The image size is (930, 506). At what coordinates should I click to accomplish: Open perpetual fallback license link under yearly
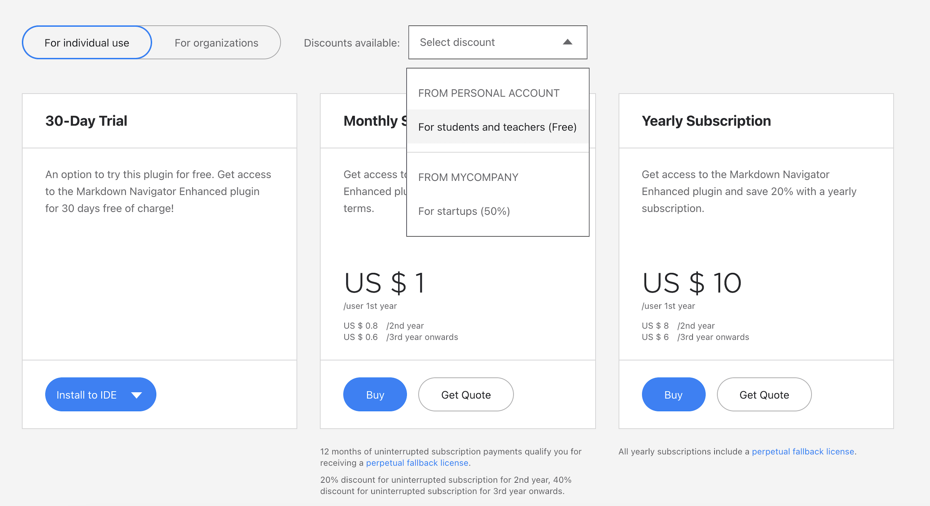pos(803,452)
